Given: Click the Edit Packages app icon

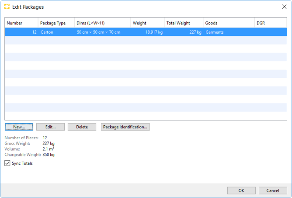Looking at the screenshot, I should coord(7,7).
